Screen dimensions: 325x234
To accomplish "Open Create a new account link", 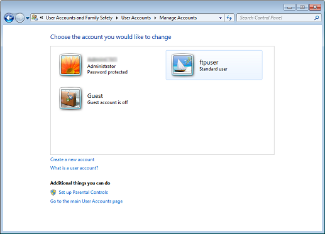I will pyautogui.click(x=72, y=159).
